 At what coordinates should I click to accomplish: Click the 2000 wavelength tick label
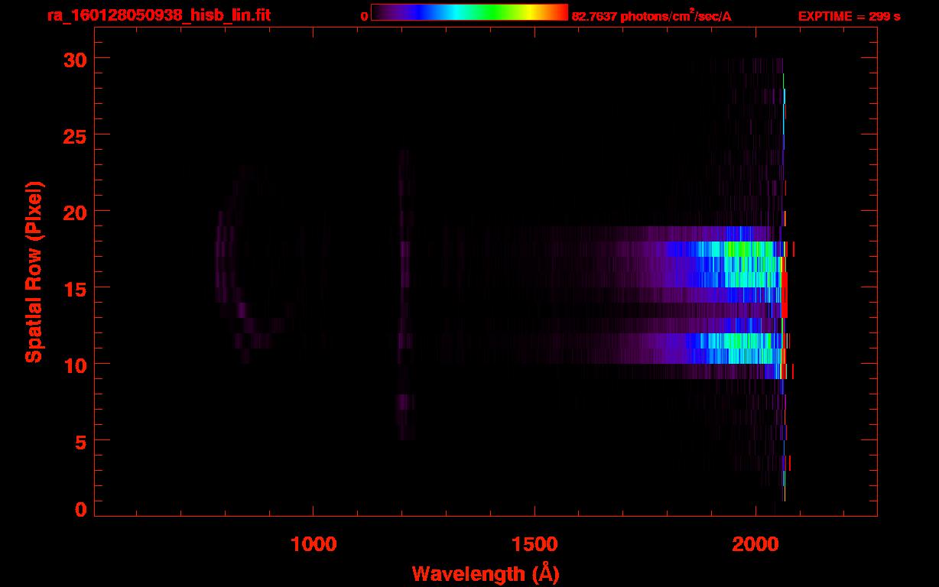[x=755, y=544]
